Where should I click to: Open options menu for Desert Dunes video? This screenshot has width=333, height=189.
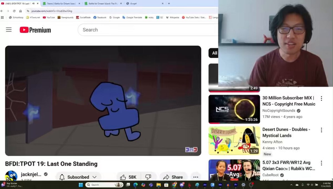tap(321, 130)
